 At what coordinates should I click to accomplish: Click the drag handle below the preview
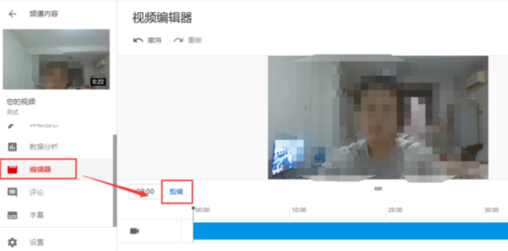[378, 188]
